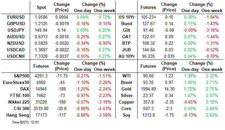Image resolution: width=225 pixels, height=130 pixels.
Task: Select the Copper price change -2.35
Action: (x=169, y=102)
